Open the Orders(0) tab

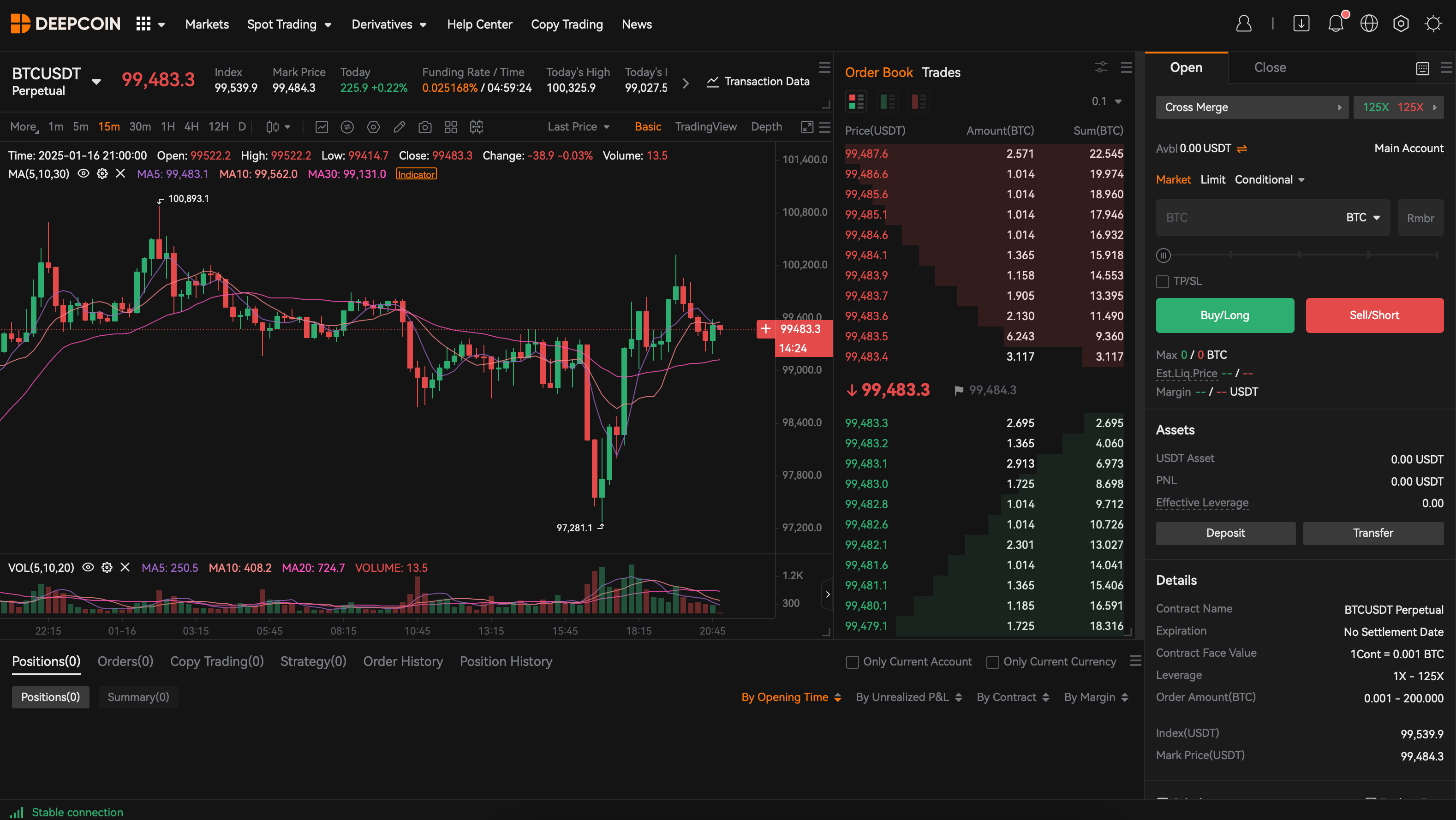pos(125,661)
